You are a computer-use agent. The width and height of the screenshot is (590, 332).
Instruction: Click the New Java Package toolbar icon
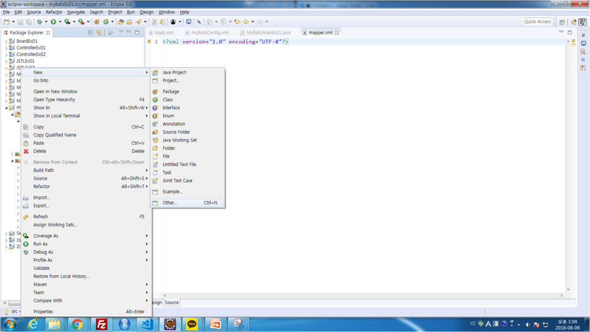pyautogui.click(x=97, y=22)
